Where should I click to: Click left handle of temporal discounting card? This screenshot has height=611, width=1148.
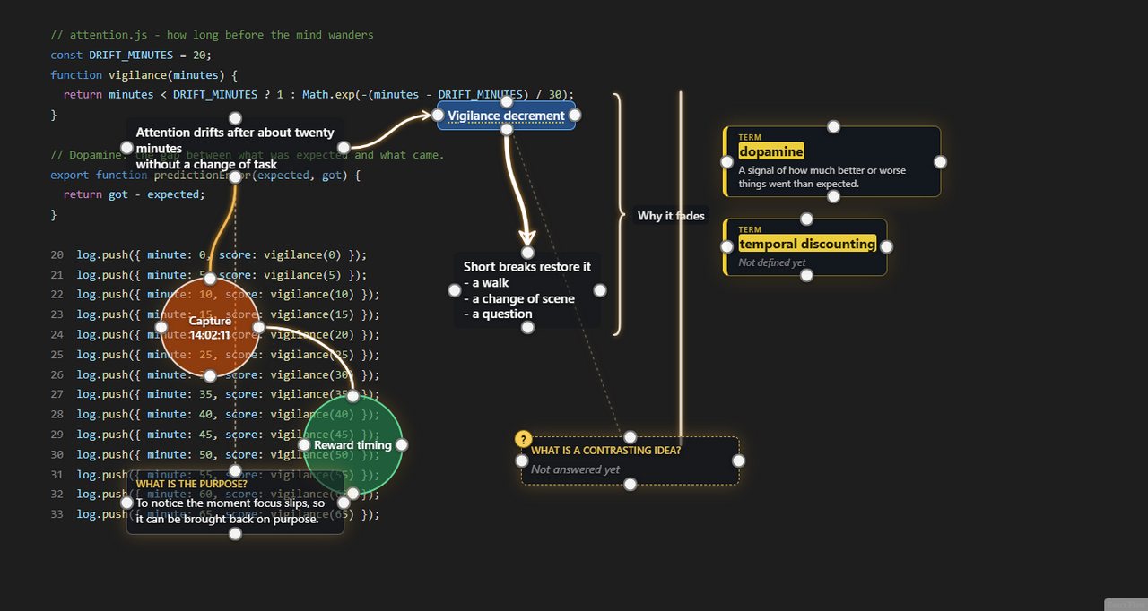(727, 247)
